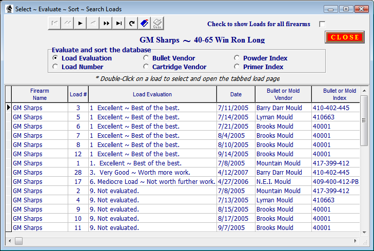Click Firearm Name column header
374x251 pixels.
[x=40, y=94]
